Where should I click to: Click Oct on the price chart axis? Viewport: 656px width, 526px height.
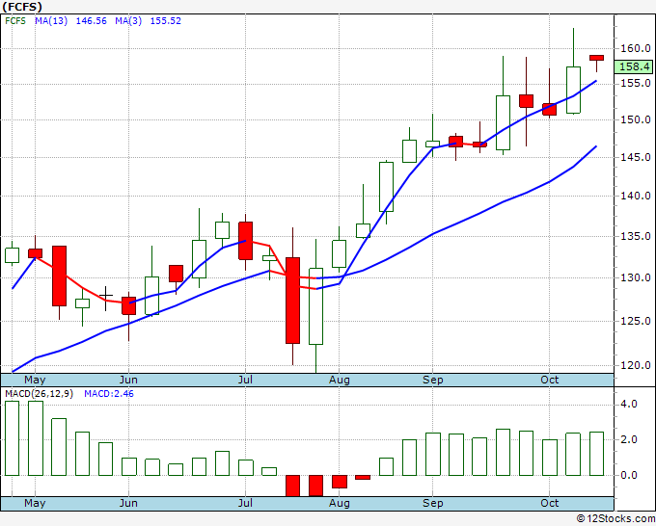[x=549, y=380]
